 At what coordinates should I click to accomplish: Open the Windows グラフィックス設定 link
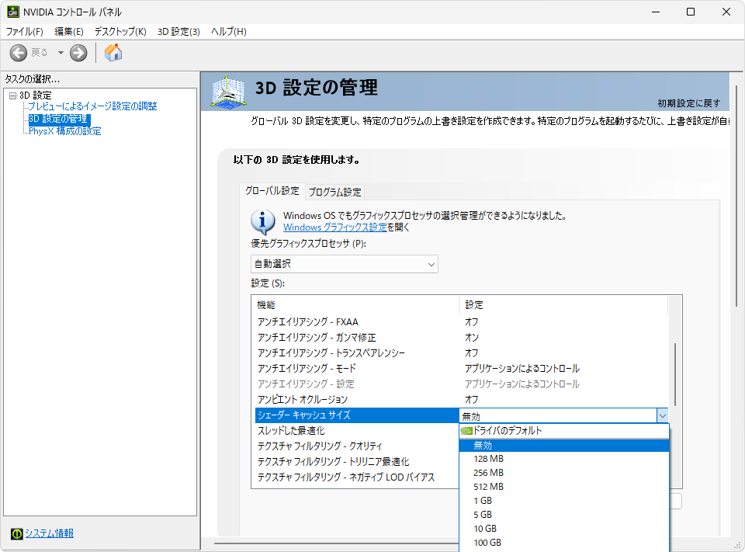[335, 227]
